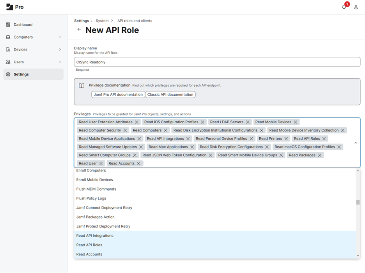The width and height of the screenshot is (365, 273).
Task: Select Settings in the sidebar
Action: click(34, 74)
